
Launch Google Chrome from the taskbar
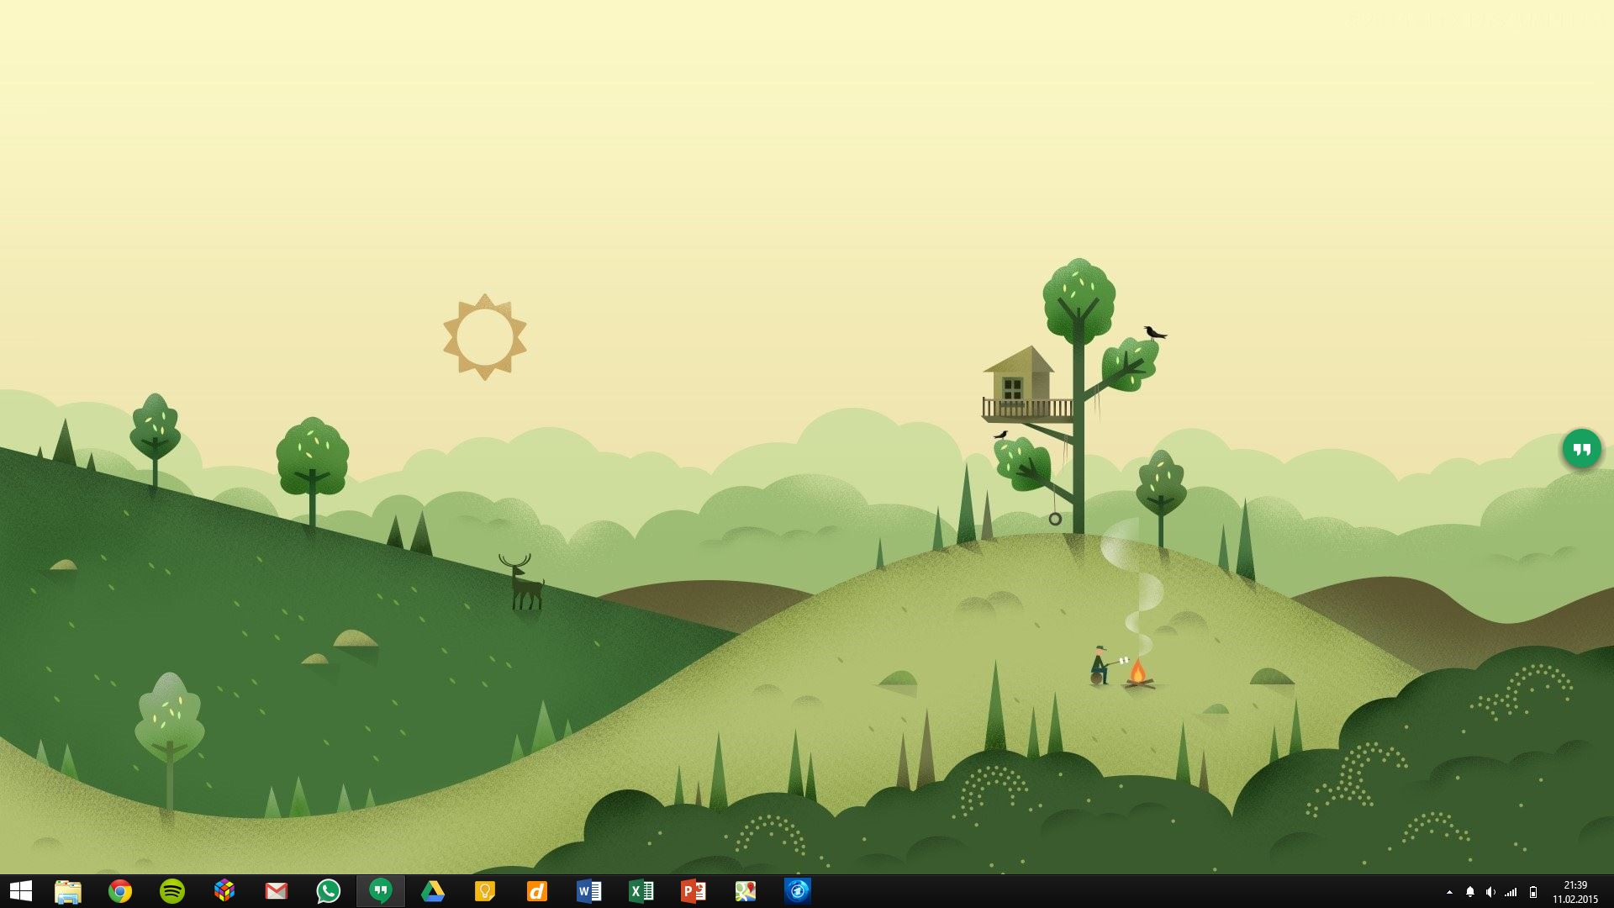[x=120, y=891]
